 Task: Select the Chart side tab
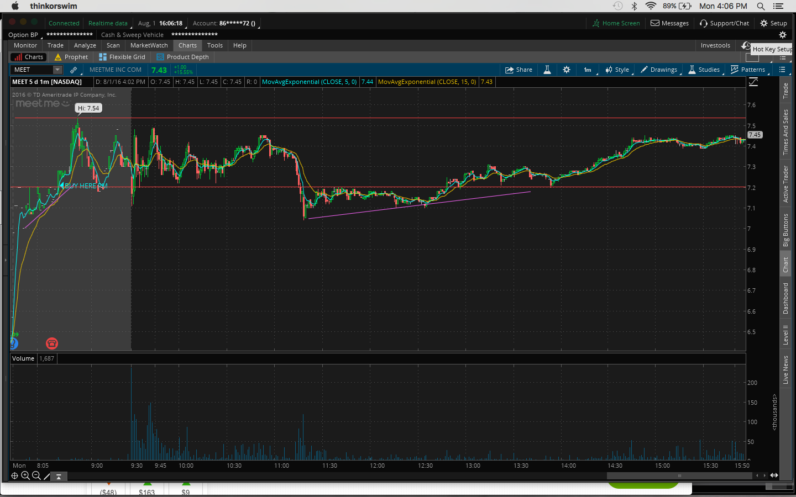pyautogui.click(x=785, y=265)
